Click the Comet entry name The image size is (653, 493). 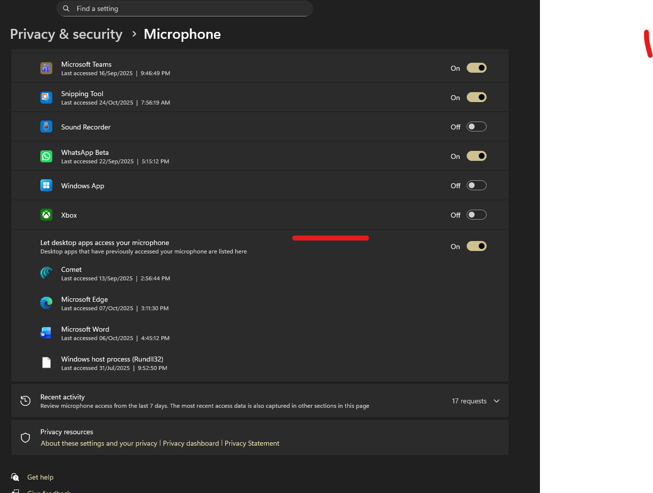click(x=71, y=269)
